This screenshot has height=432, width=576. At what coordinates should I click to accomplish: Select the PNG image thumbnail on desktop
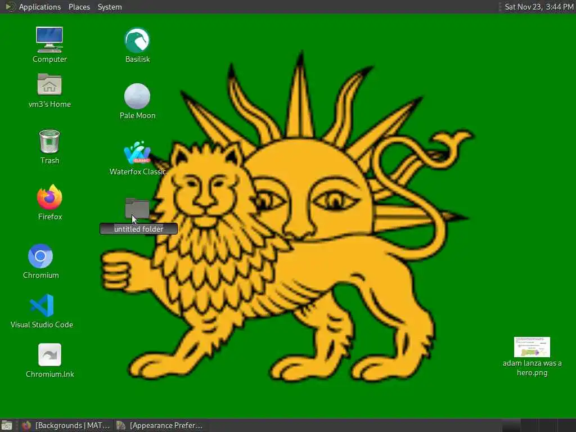coord(532,346)
